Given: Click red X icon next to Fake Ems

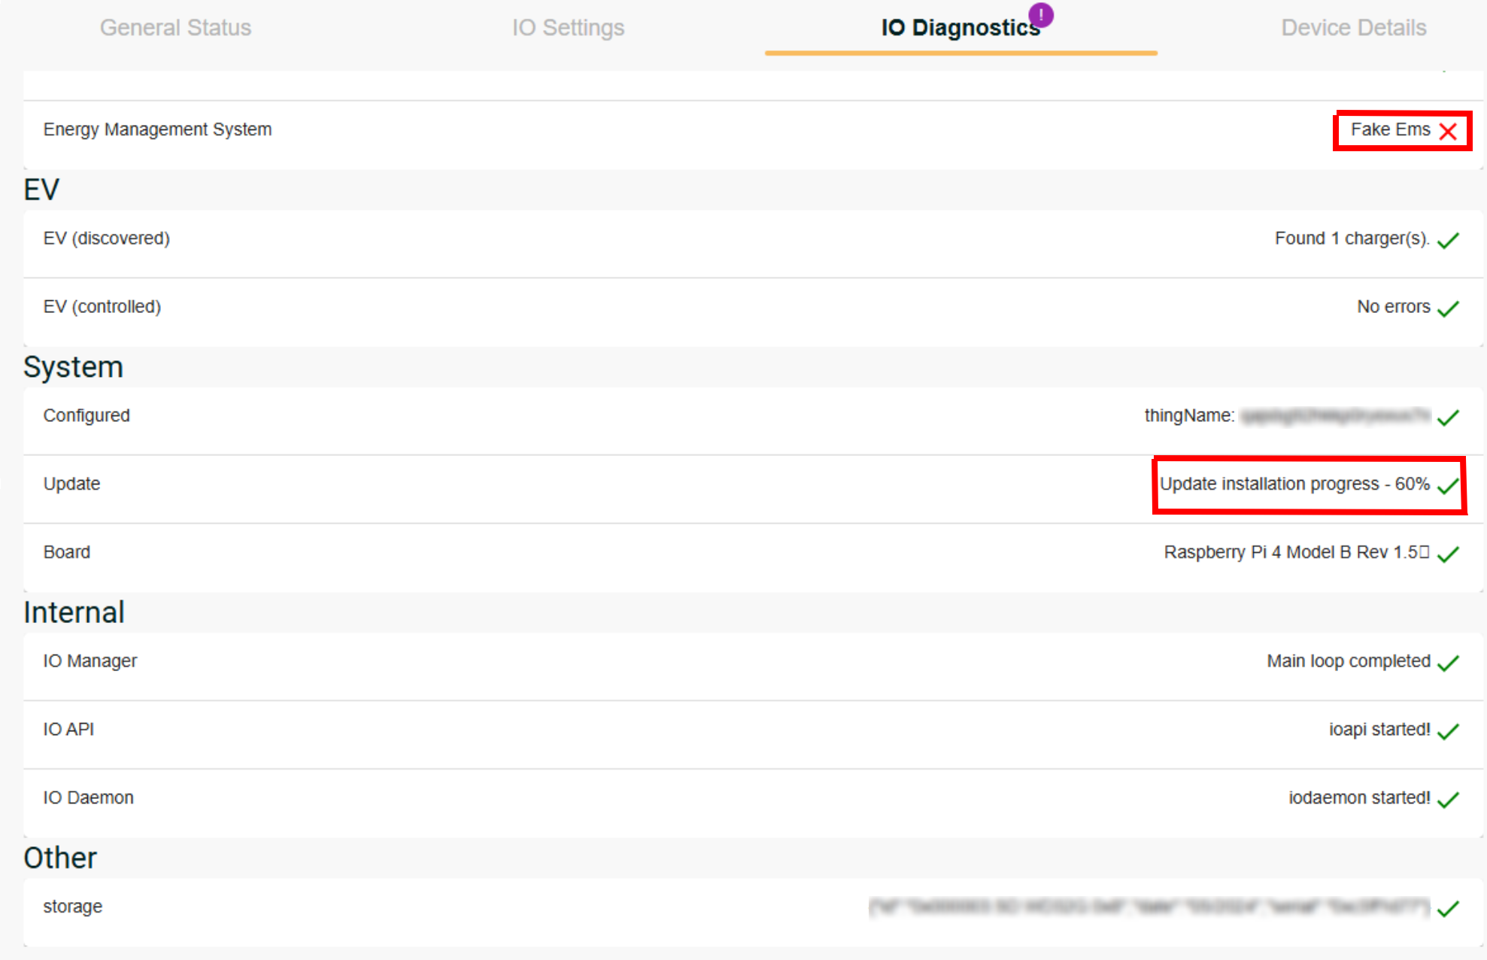Looking at the screenshot, I should click(x=1447, y=131).
